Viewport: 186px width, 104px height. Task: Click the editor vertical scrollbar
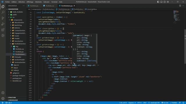tap(185, 46)
